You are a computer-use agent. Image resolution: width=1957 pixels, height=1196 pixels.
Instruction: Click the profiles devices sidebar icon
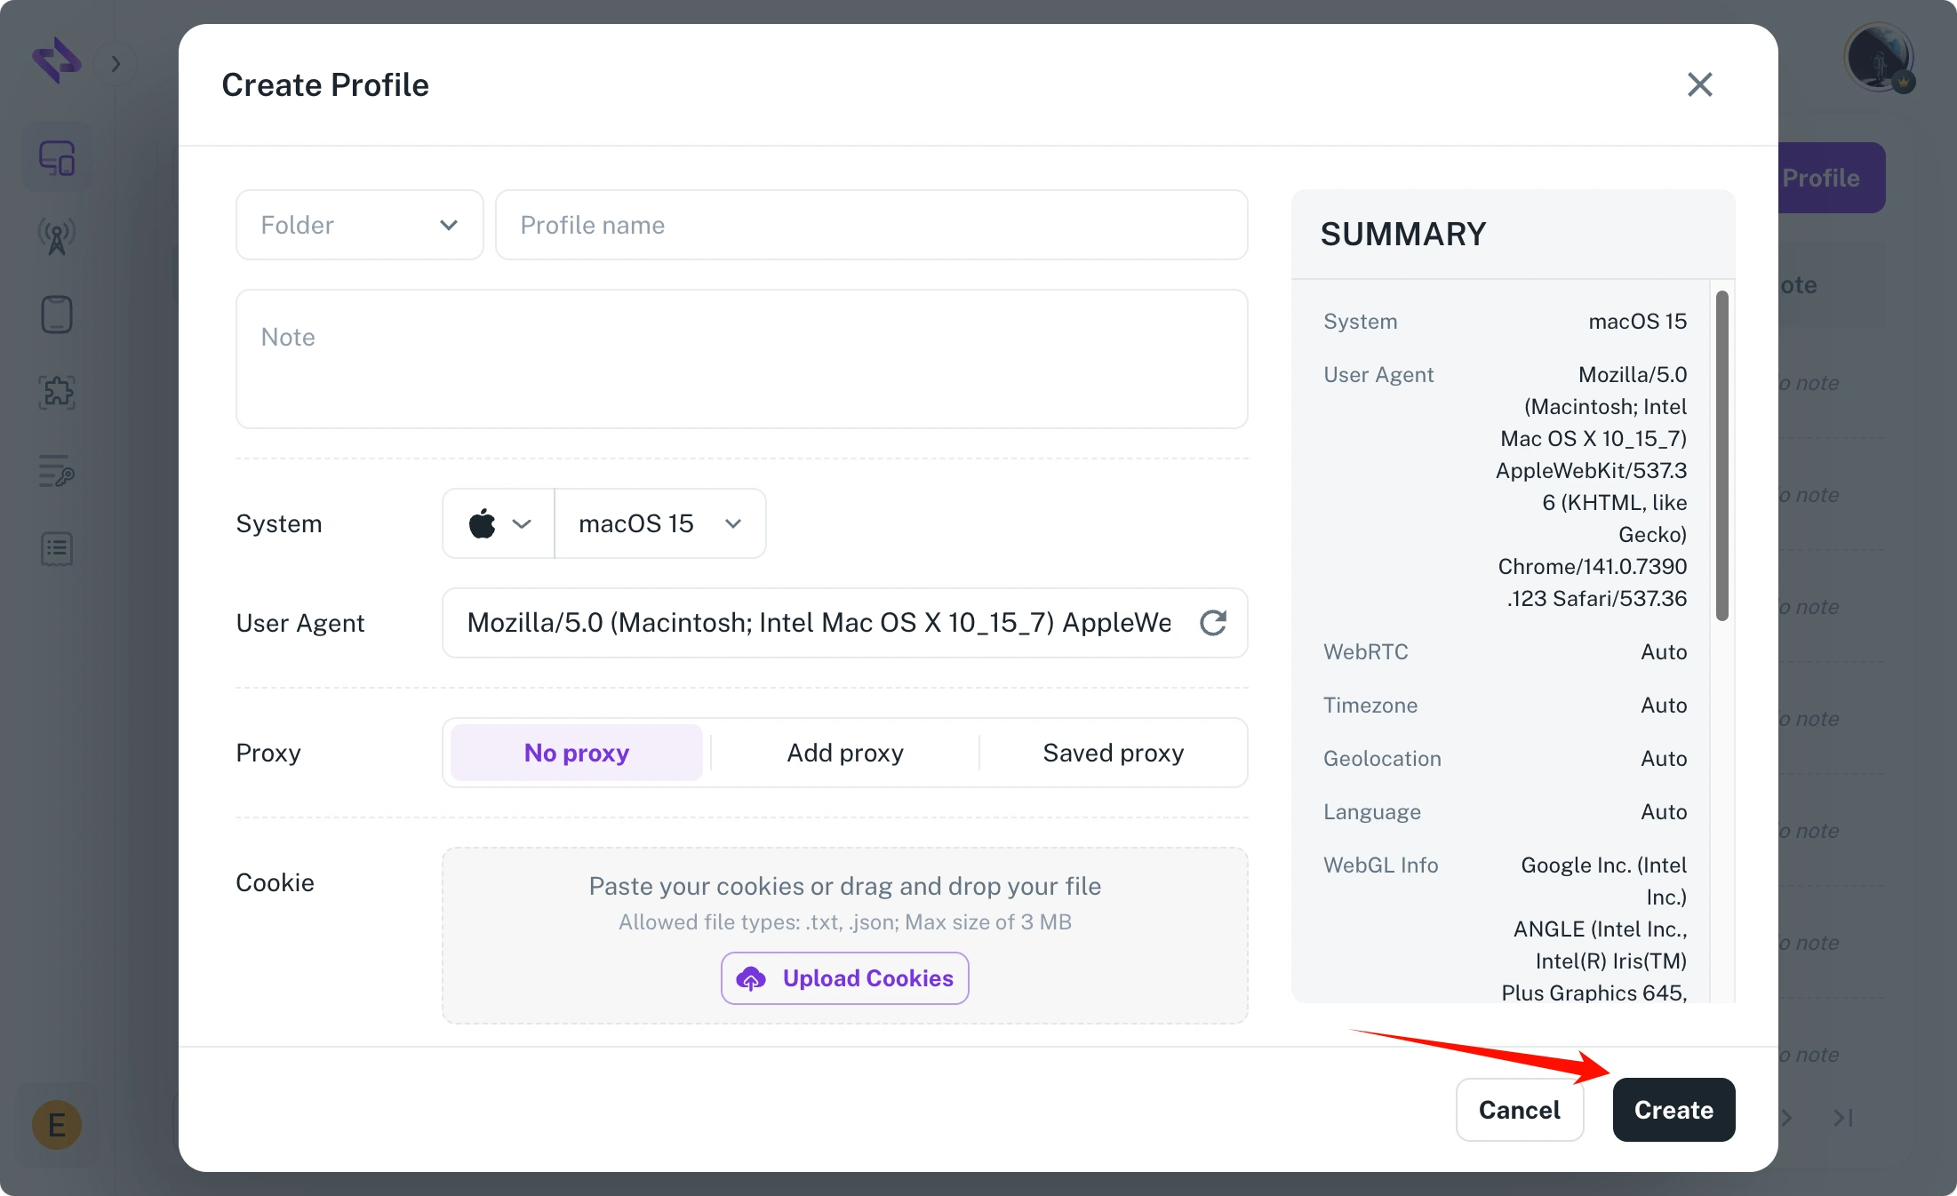tap(57, 159)
